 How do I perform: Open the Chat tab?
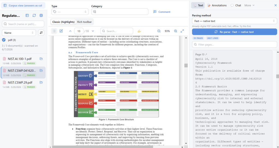click(x=236, y=5)
